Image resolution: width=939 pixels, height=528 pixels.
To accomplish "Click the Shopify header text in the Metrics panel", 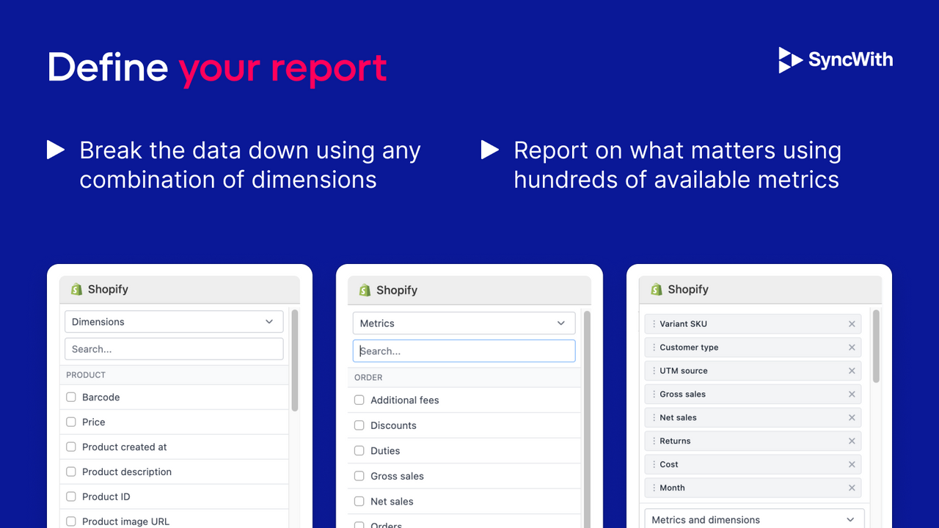I will point(397,290).
